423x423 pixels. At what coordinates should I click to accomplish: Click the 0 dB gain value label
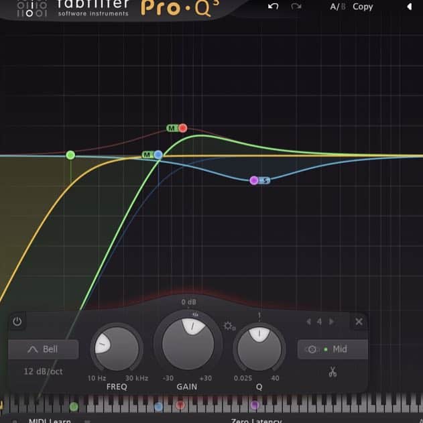(188, 302)
